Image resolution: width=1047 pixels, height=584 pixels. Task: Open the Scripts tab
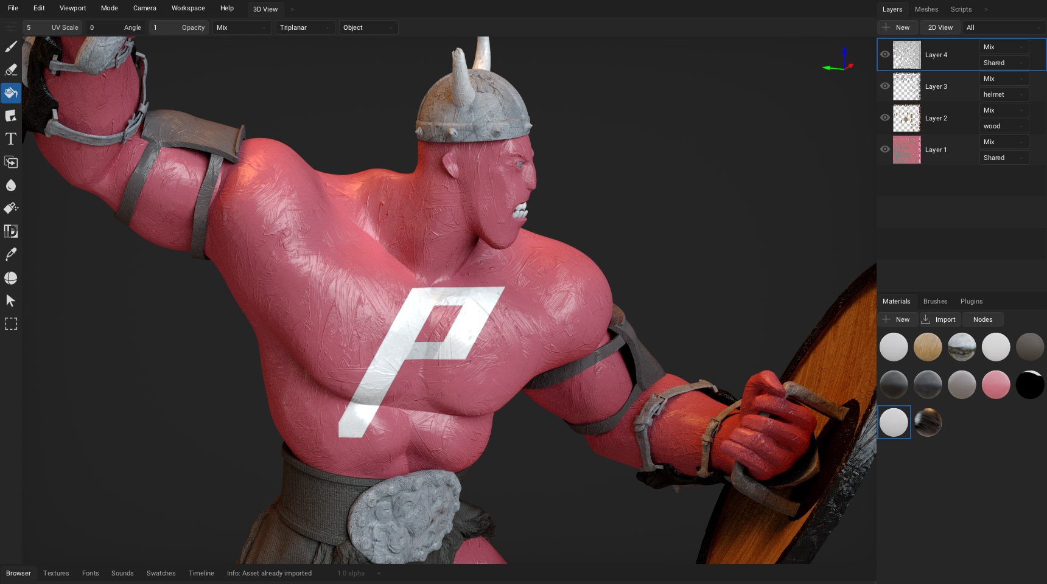coord(961,9)
